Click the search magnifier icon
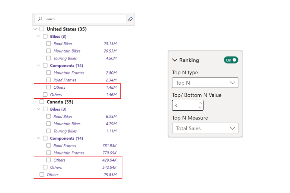The height and width of the screenshot is (193, 290). (40, 19)
